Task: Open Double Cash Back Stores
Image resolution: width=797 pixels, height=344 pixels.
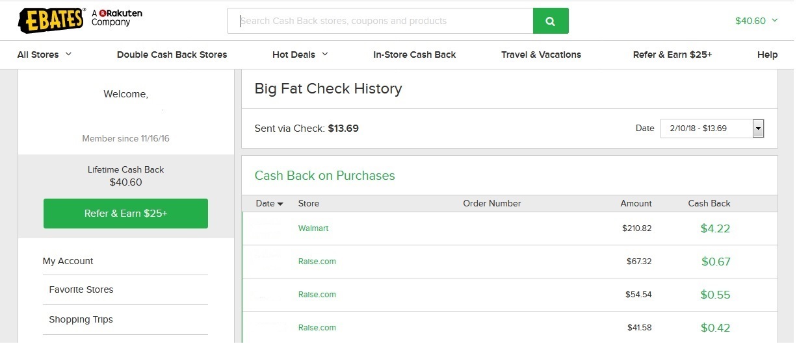Action: click(x=172, y=55)
